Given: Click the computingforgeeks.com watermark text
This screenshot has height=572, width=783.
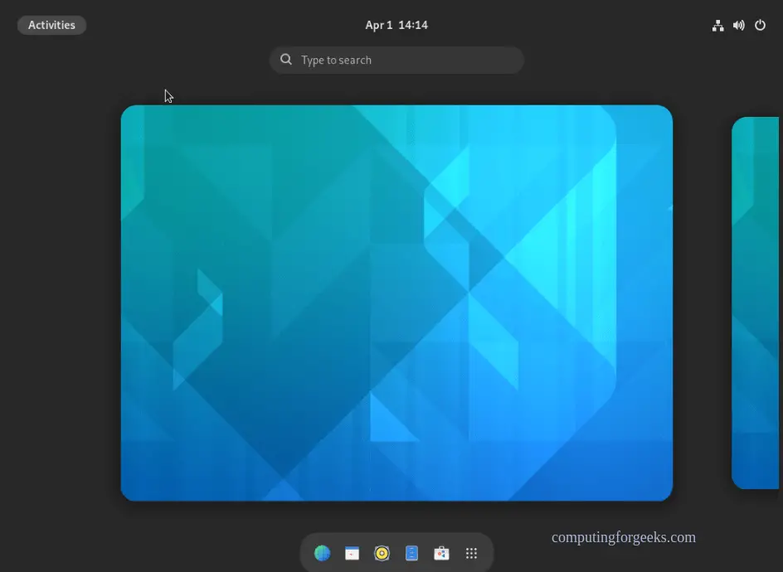Looking at the screenshot, I should [x=624, y=537].
